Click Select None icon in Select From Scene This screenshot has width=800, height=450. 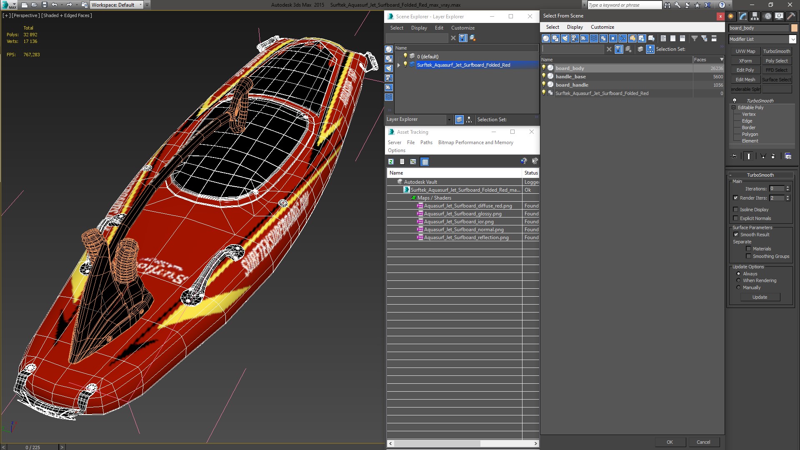[x=673, y=38]
